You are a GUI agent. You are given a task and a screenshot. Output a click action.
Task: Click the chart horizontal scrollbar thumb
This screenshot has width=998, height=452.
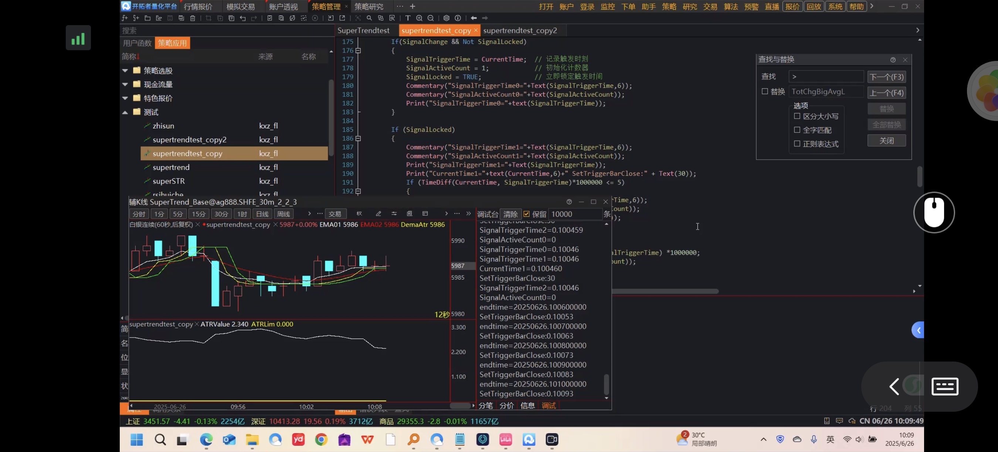click(x=460, y=405)
